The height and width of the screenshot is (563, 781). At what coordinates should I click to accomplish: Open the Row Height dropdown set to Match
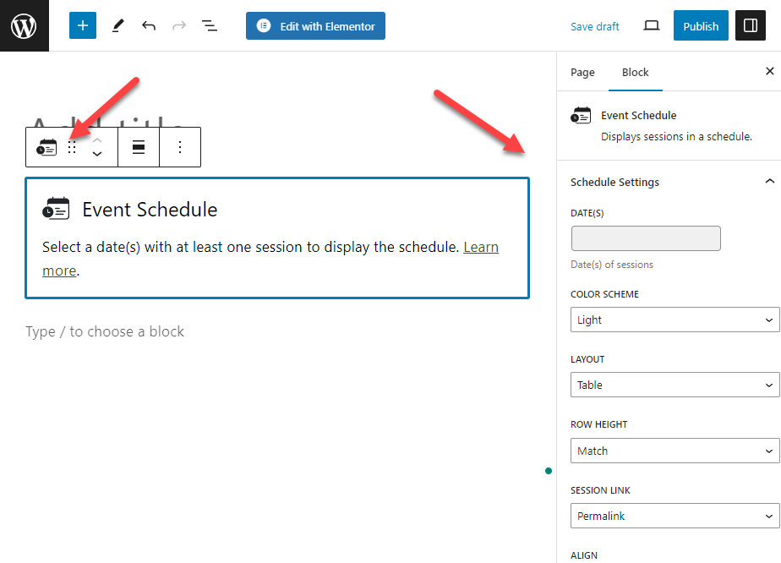pyautogui.click(x=674, y=451)
